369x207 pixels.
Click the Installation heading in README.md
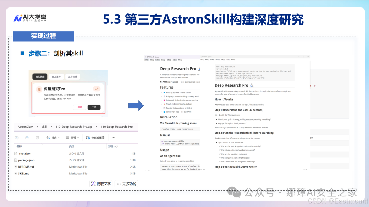[169, 117]
